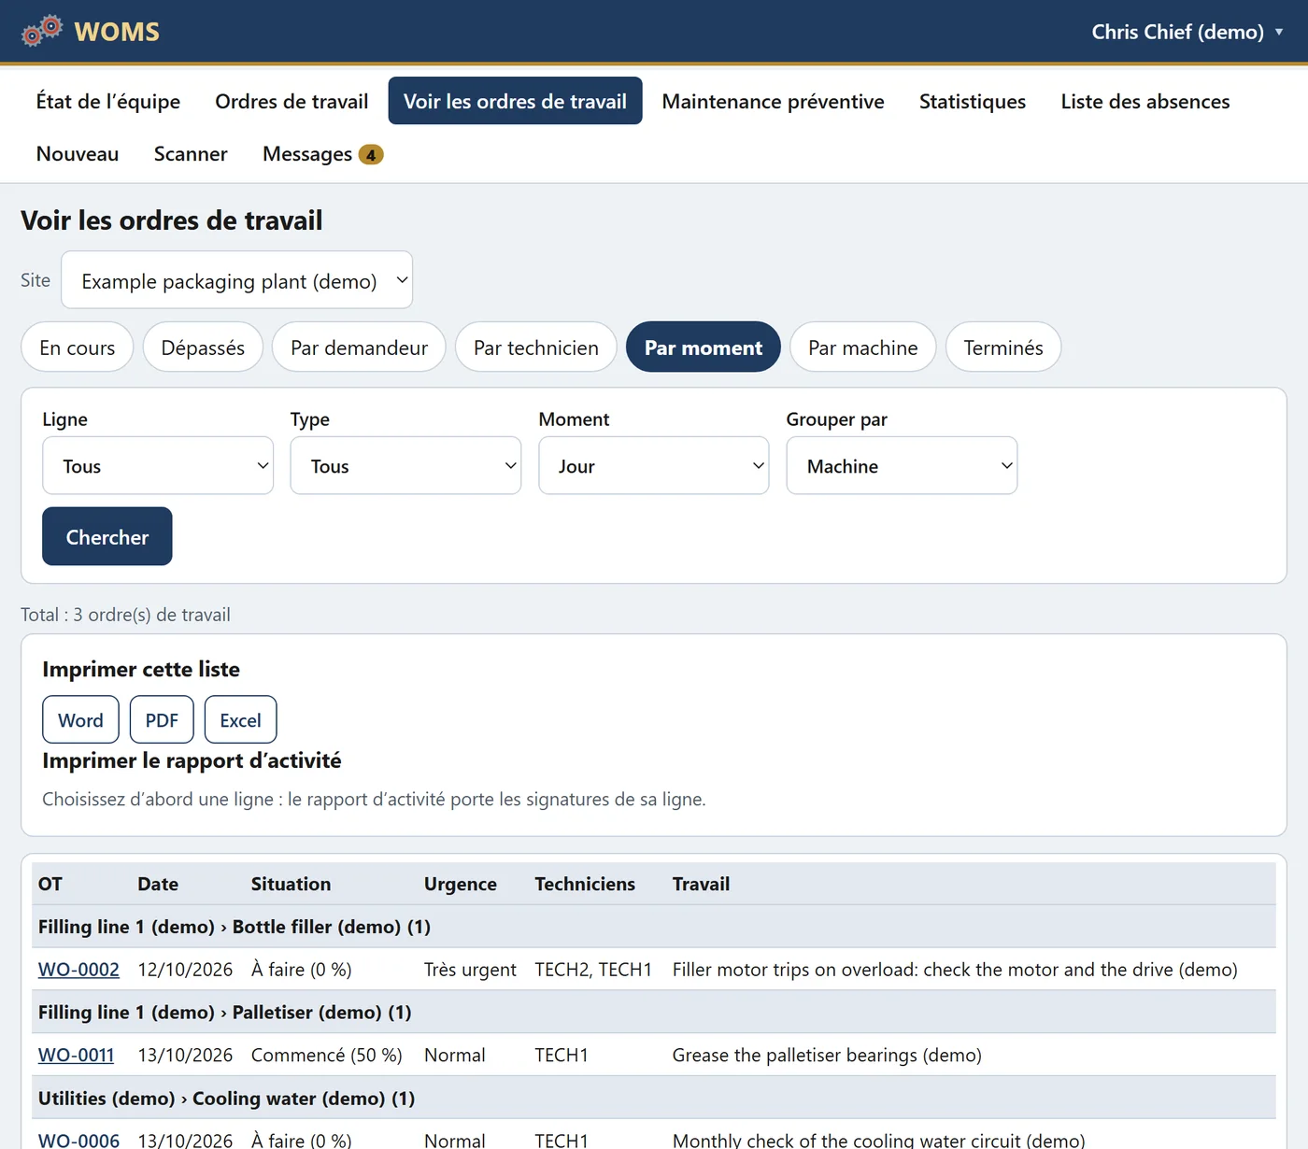Click 'Grease the palletiser bearings (demo)' text
The width and height of the screenshot is (1308, 1149).
point(827,1055)
